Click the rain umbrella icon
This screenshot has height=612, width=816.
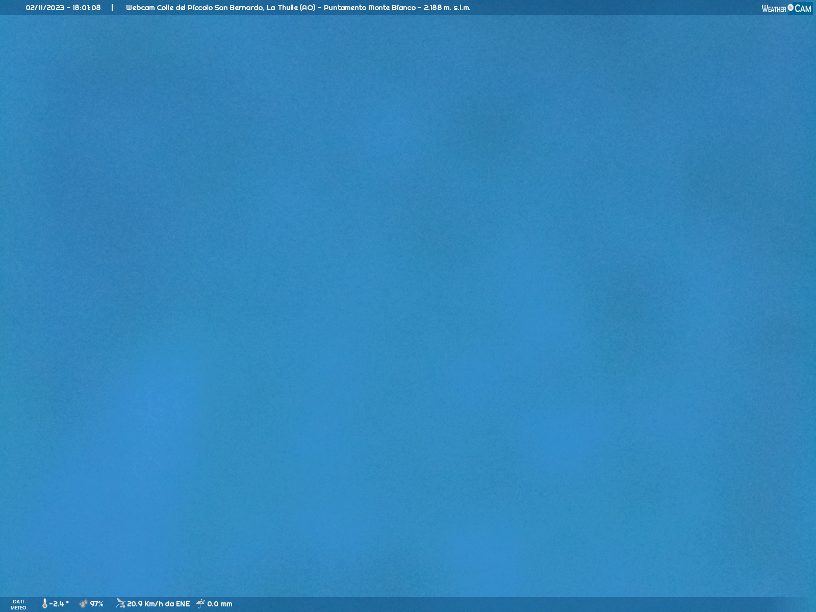(200, 604)
